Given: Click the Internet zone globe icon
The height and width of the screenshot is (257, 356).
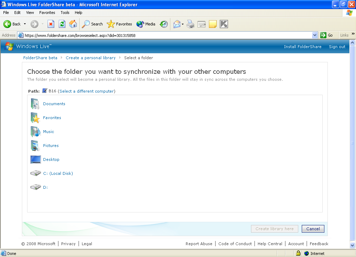Looking at the screenshot, I should pos(307,254).
